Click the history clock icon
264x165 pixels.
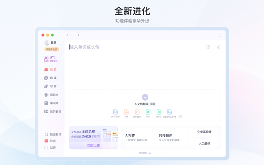(208, 47)
